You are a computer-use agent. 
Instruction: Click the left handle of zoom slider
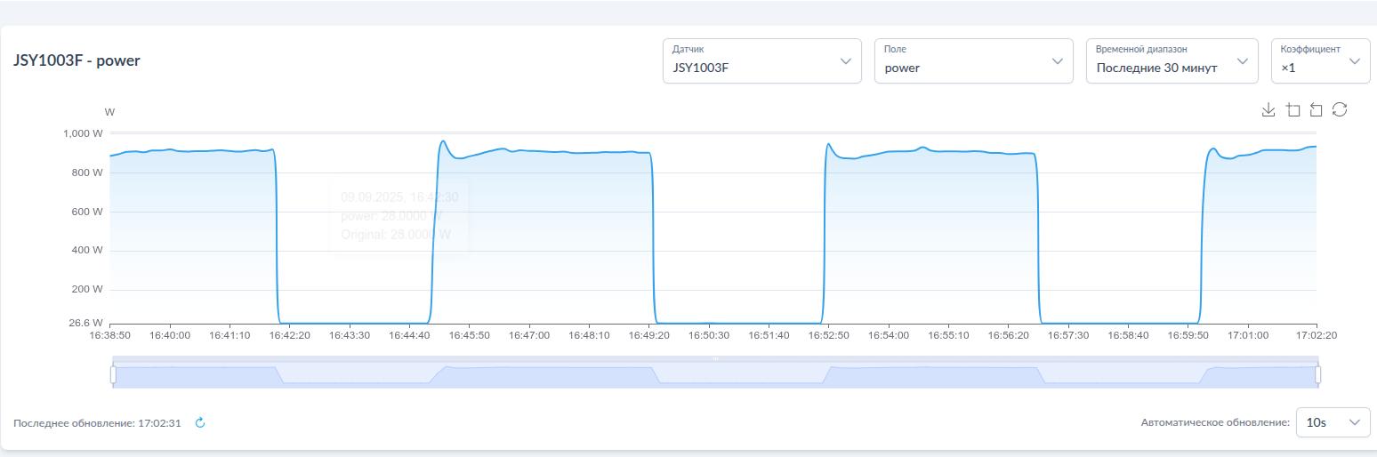[x=113, y=375]
